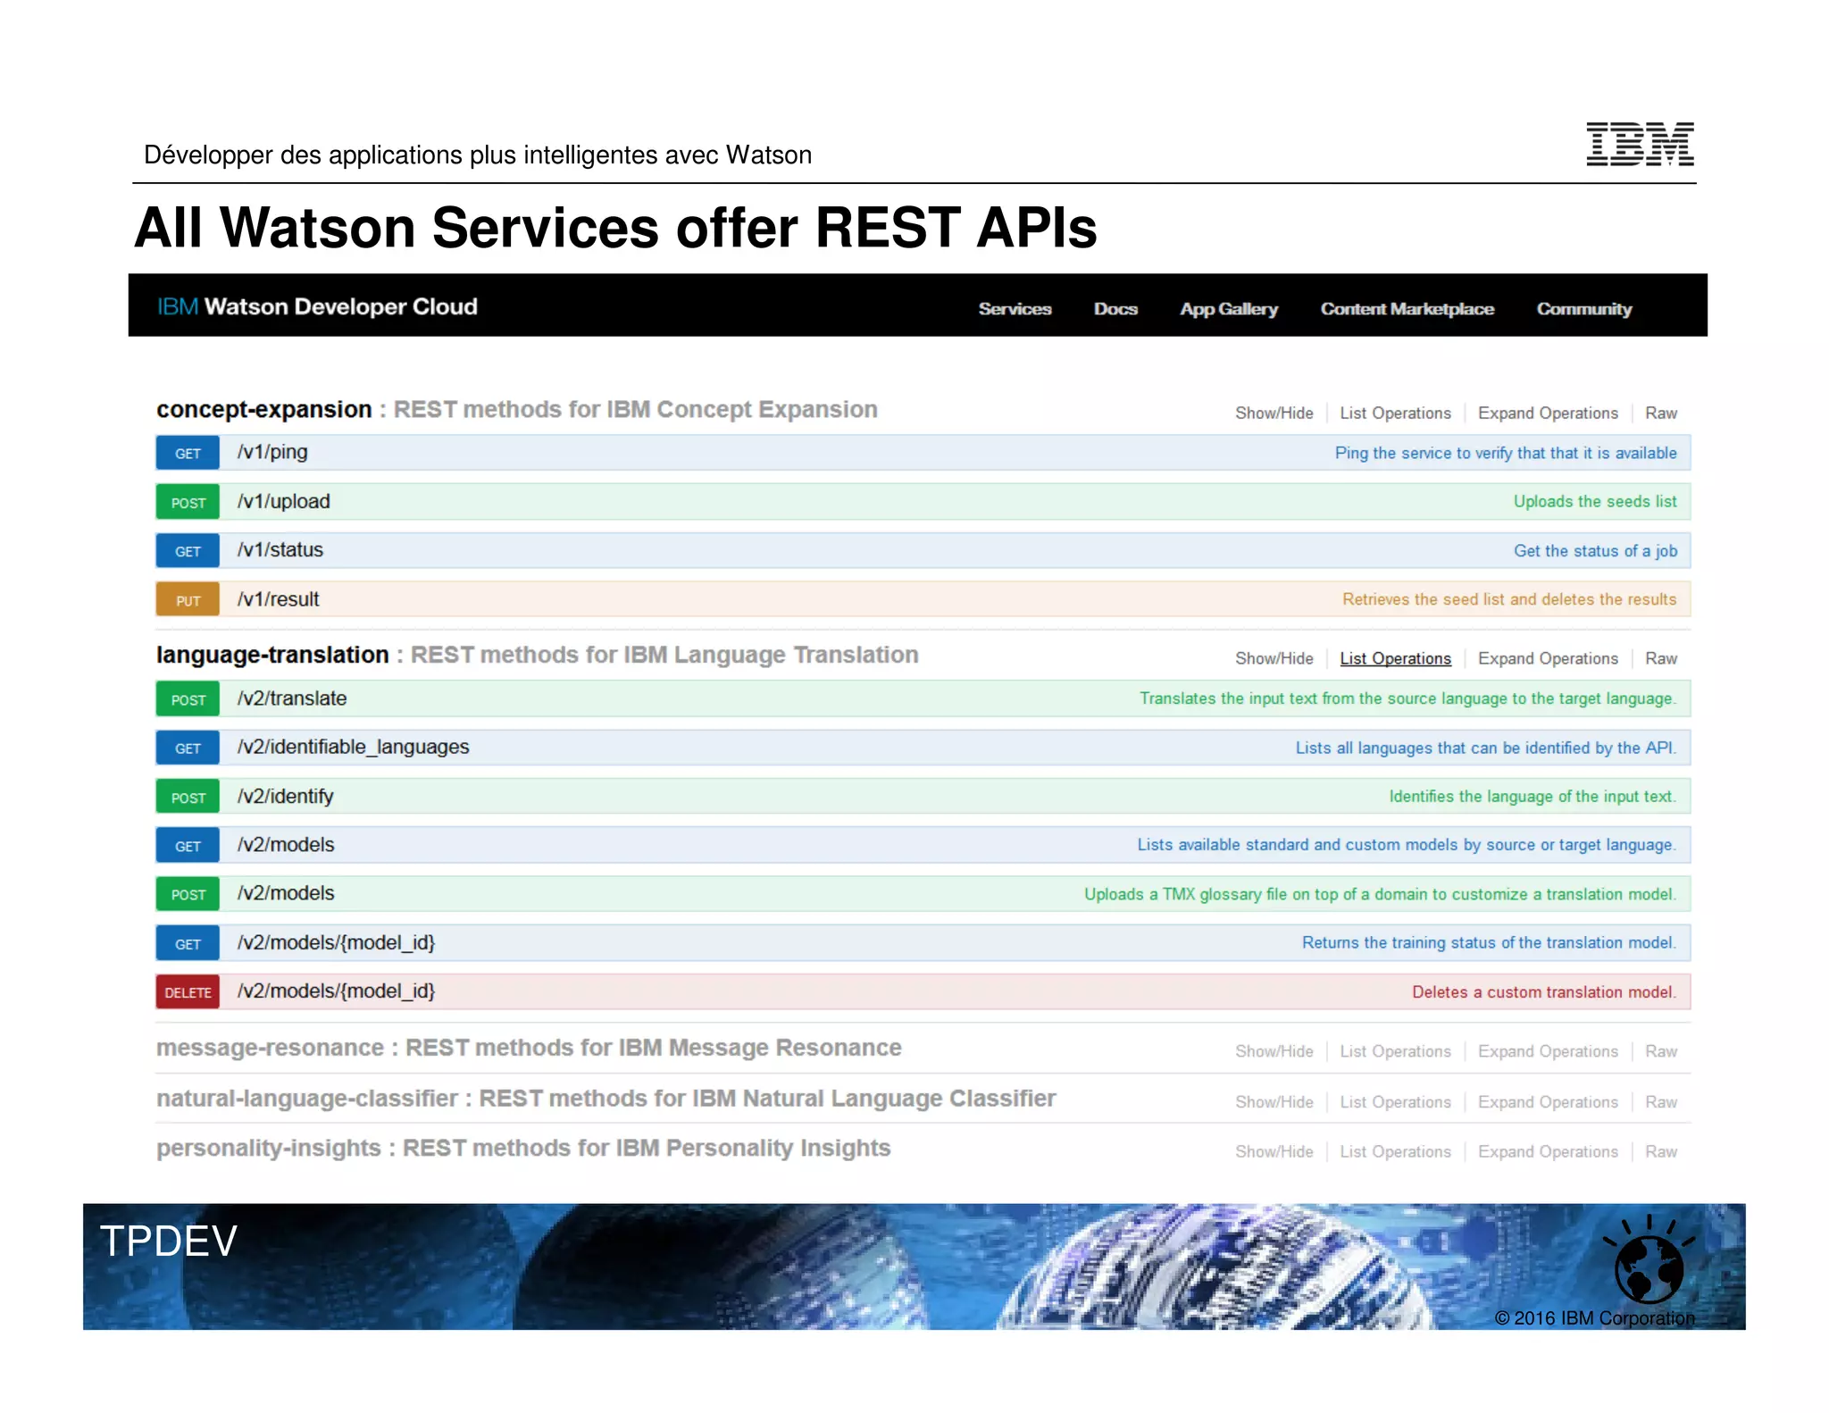Click 'Retrieves the seed list' description
This screenshot has height=1413, width=1829.
point(1509,599)
